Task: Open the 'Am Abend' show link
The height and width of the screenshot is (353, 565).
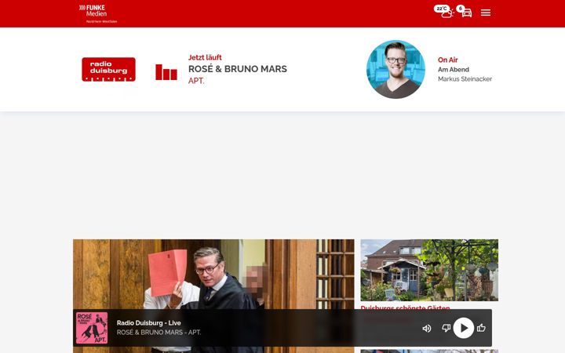Action: pyautogui.click(x=454, y=70)
